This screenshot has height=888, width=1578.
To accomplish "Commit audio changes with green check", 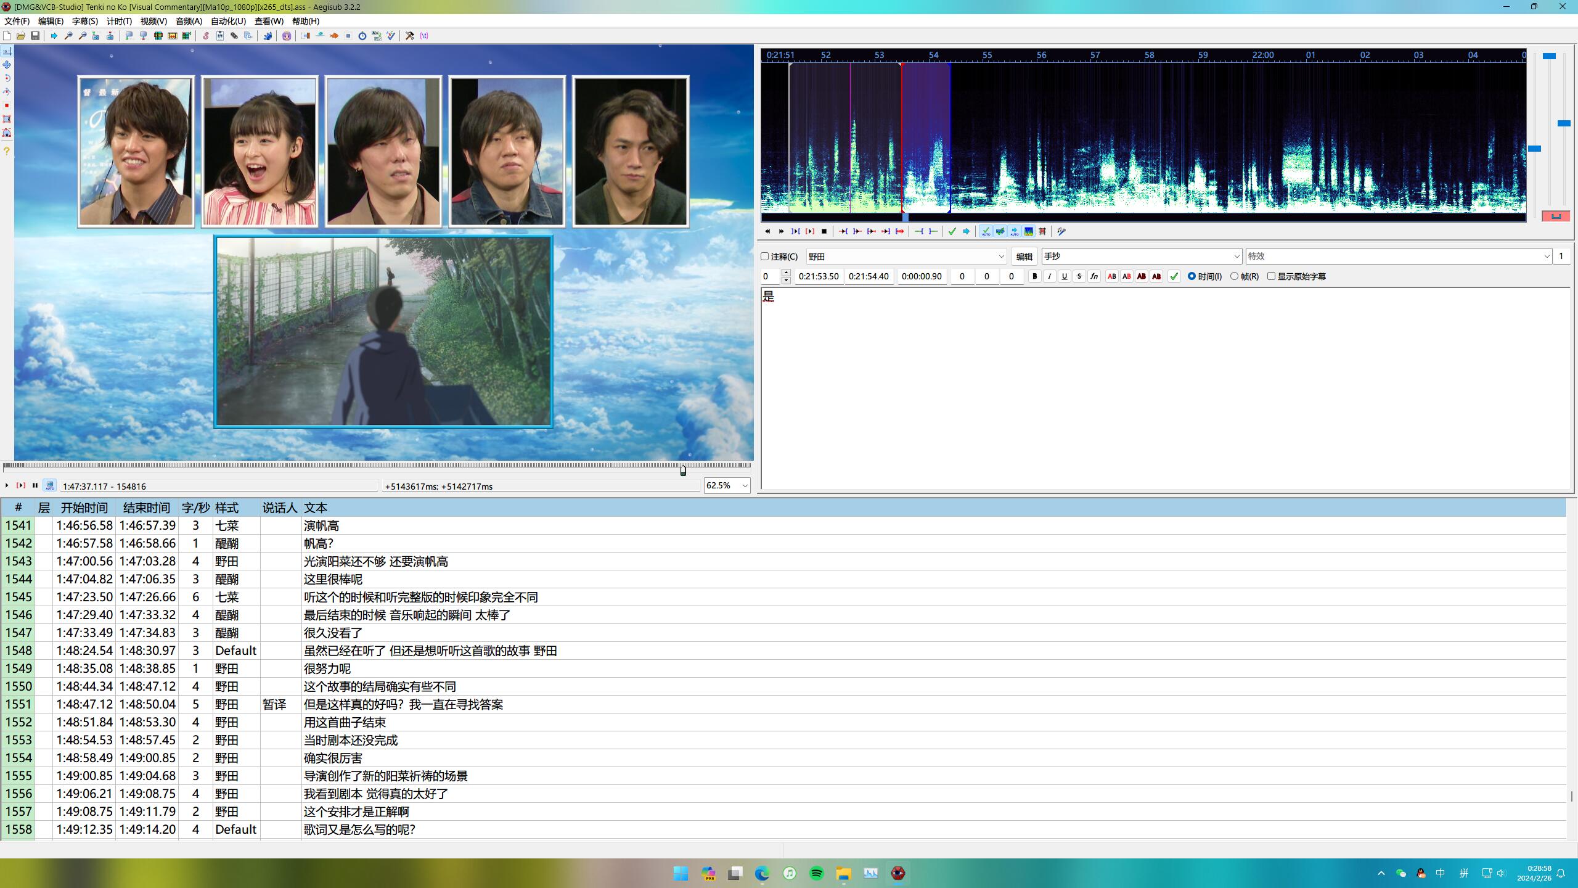I will click(x=952, y=231).
